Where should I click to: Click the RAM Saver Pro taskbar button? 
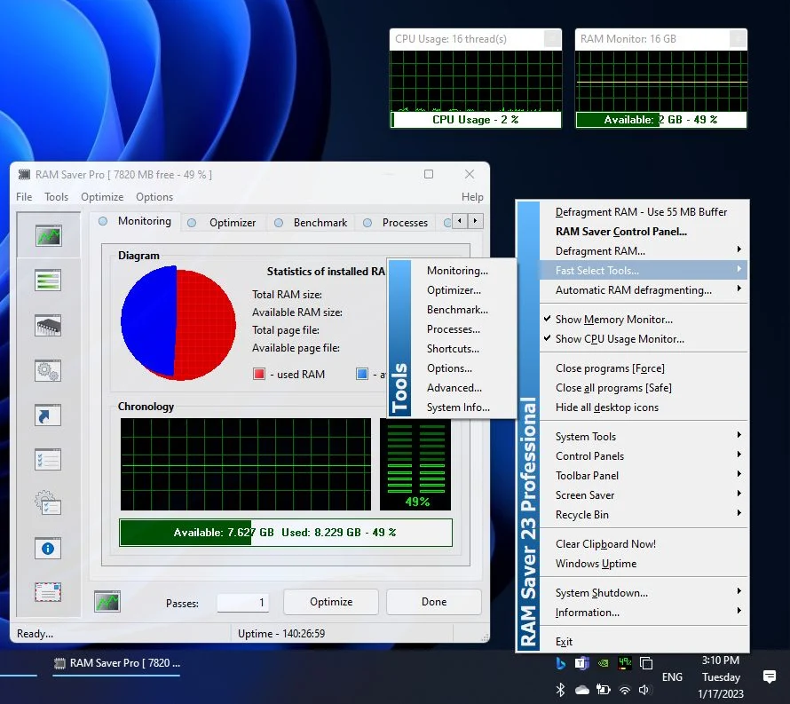click(x=116, y=663)
